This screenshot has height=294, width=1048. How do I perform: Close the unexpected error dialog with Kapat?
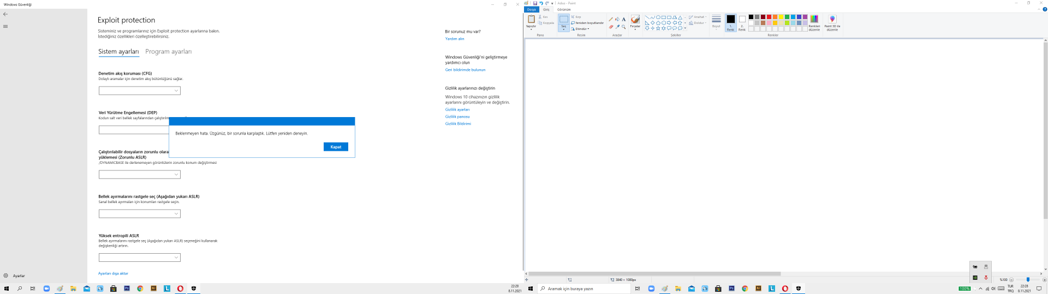click(336, 147)
